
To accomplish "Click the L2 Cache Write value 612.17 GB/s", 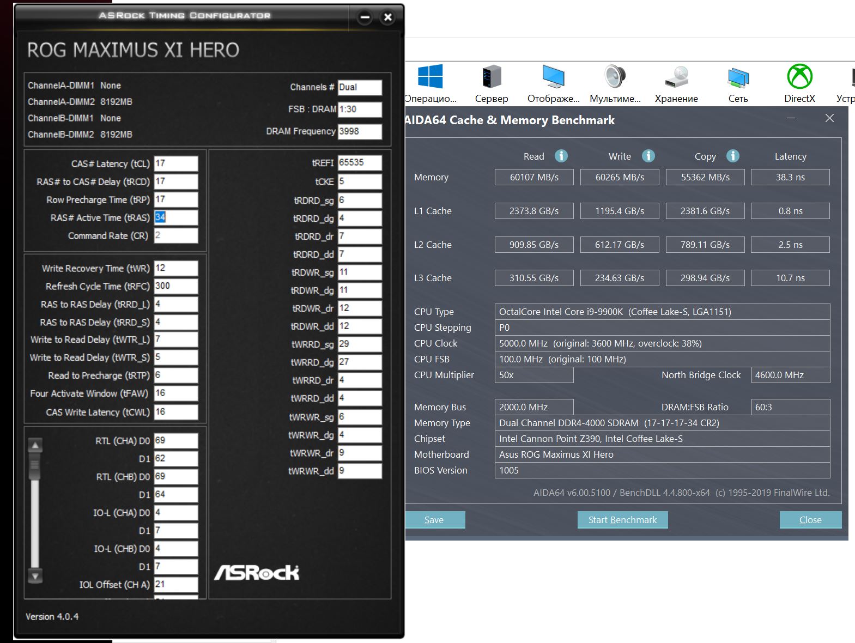I will pyautogui.click(x=620, y=245).
